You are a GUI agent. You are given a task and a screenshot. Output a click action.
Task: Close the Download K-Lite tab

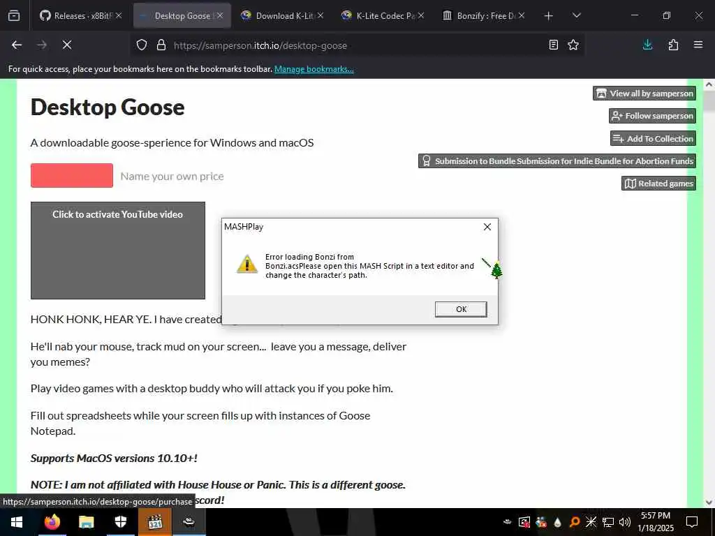coord(320,15)
